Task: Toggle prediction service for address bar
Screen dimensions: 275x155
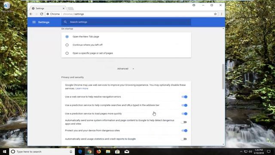Action: point(184,105)
